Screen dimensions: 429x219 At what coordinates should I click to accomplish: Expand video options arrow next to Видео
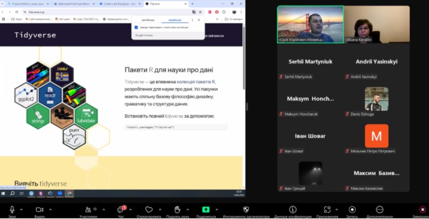coord(50,209)
